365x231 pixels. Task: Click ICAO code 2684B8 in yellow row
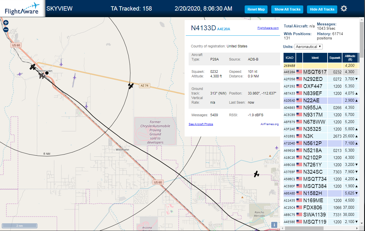point(289,66)
